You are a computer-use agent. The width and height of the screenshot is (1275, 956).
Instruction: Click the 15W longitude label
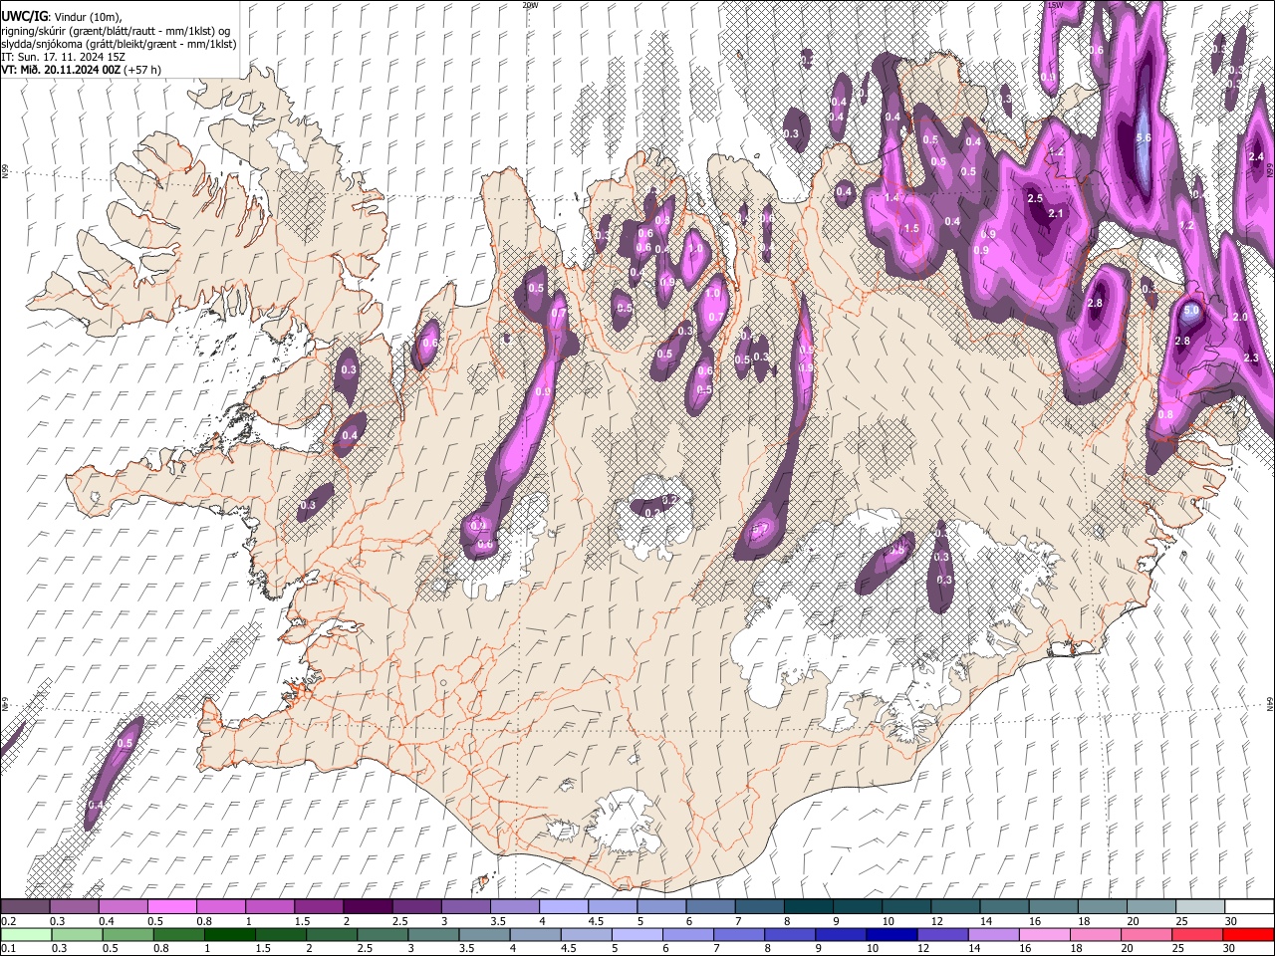tap(1055, 5)
